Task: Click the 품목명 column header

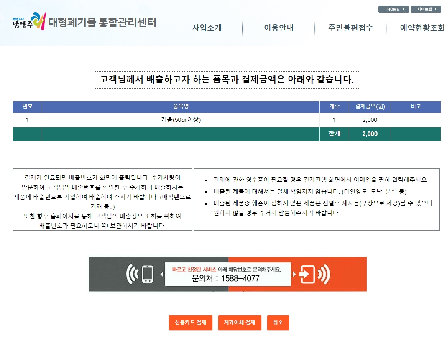Action: [181, 106]
